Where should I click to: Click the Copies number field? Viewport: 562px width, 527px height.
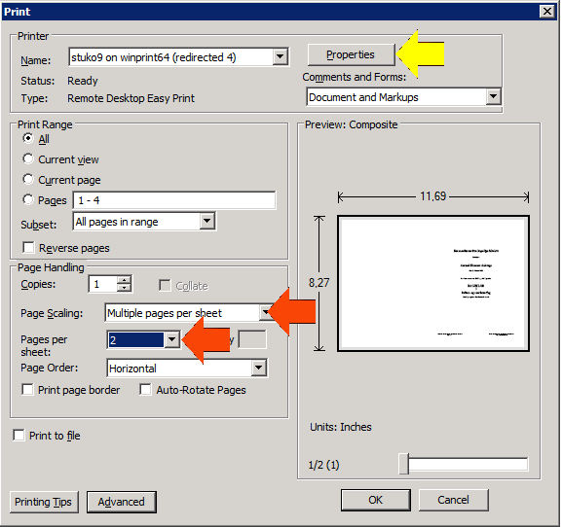click(x=102, y=284)
